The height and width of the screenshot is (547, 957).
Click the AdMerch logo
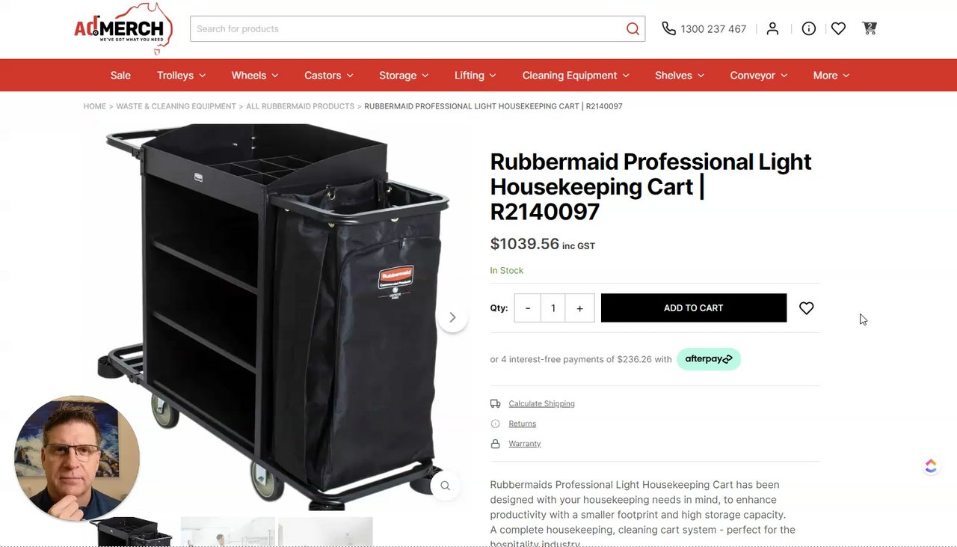point(123,29)
